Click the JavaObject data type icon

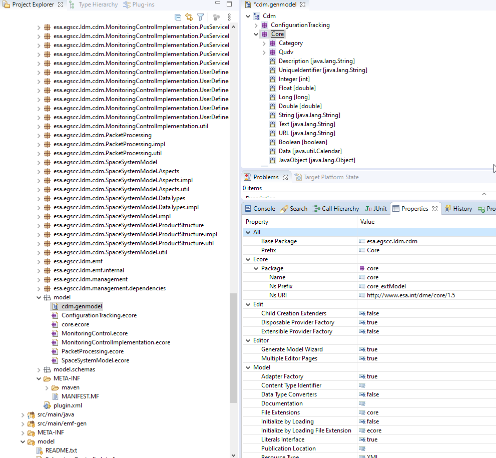pyautogui.click(x=273, y=160)
